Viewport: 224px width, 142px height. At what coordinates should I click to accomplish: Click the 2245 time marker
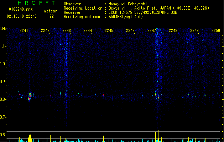click(109, 31)
